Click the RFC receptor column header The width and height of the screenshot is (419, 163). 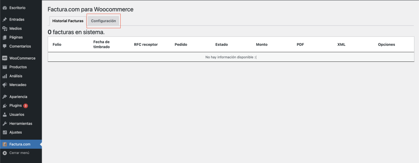pos(146,44)
